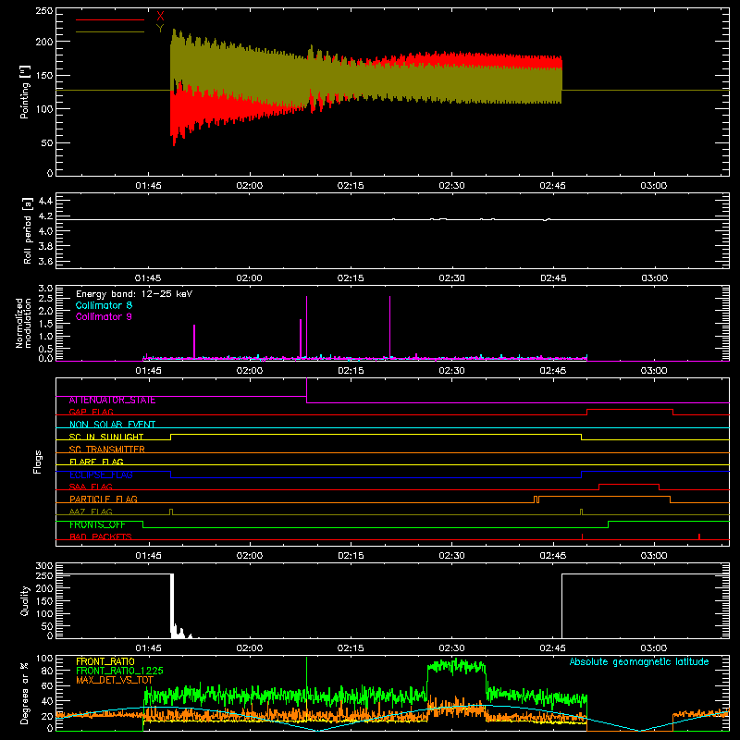The width and height of the screenshot is (740, 740).
Task: Click the 02:00 tick label under Pointing plot
Action: (x=249, y=186)
